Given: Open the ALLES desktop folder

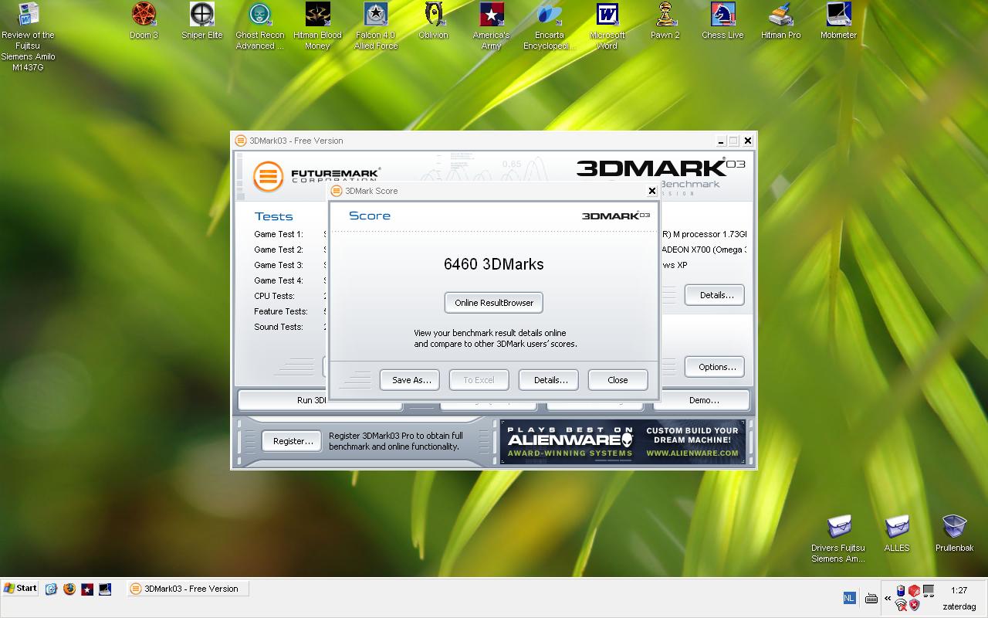Looking at the screenshot, I should point(897,534).
